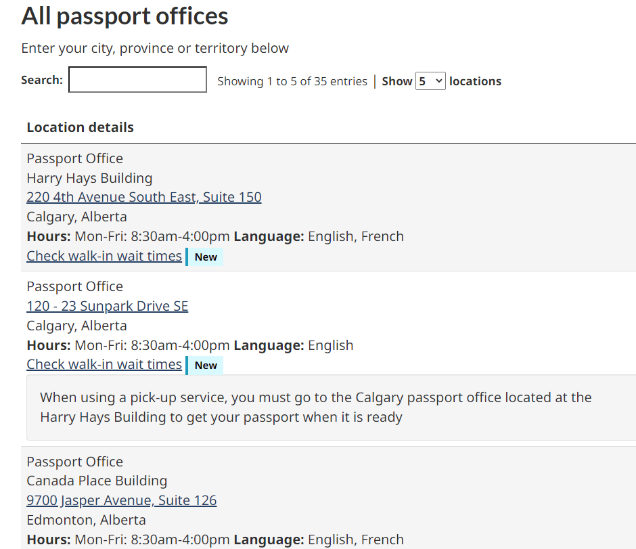Open the 9700 Jasper Avenue, Suite 126 link
Viewport: 636px width, 549px height.
click(x=122, y=500)
